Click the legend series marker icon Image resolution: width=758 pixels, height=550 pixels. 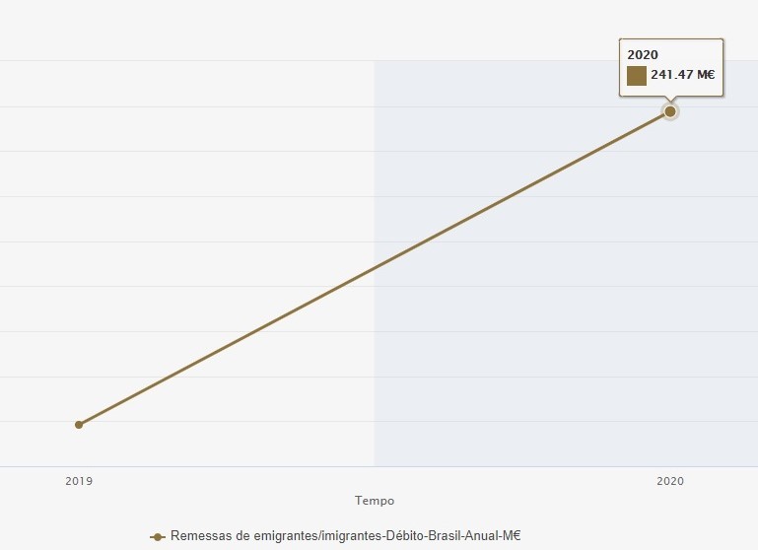point(157,536)
